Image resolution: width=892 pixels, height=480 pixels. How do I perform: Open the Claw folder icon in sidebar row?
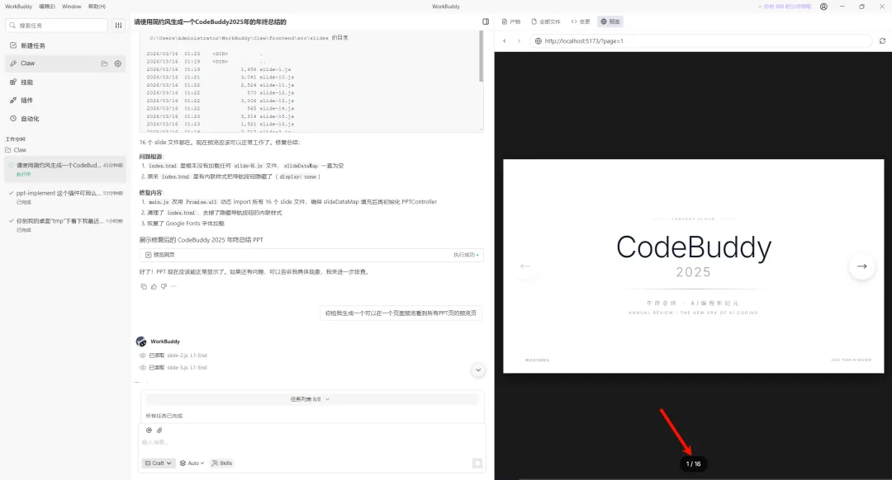click(104, 64)
